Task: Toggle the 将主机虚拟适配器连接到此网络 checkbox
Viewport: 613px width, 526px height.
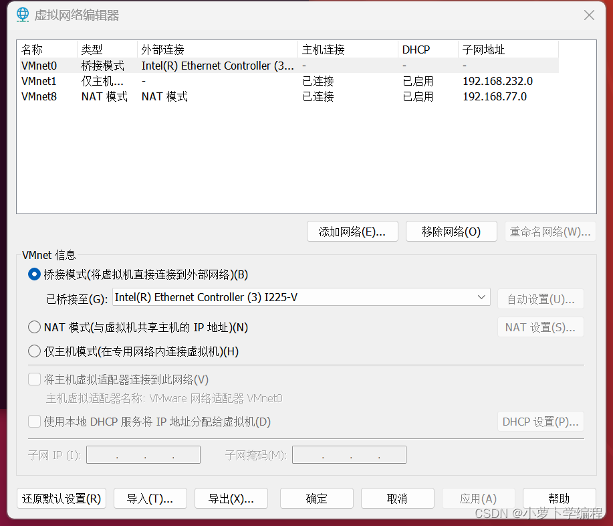Action: click(33, 378)
